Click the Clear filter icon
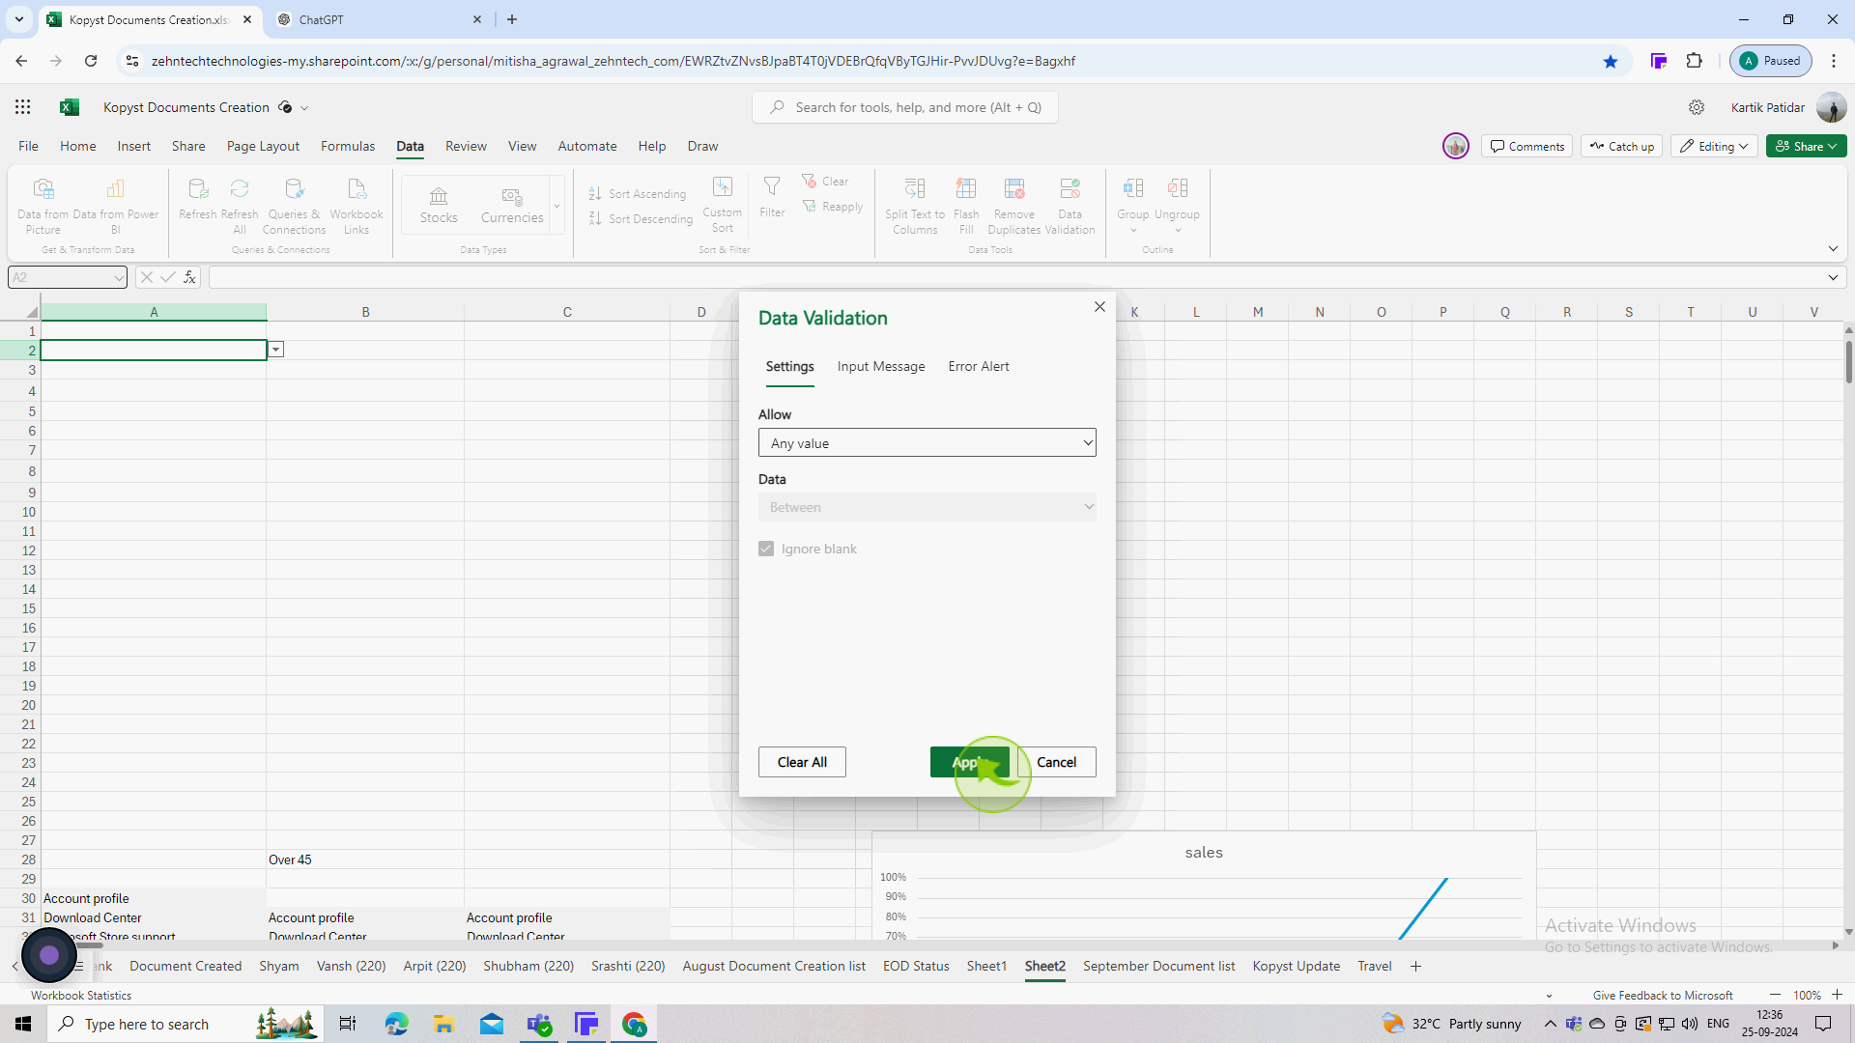This screenshot has height=1043, width=1855. coord(809,181)
